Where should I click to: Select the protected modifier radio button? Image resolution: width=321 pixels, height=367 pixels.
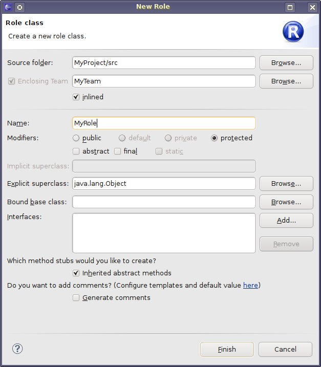215,138
